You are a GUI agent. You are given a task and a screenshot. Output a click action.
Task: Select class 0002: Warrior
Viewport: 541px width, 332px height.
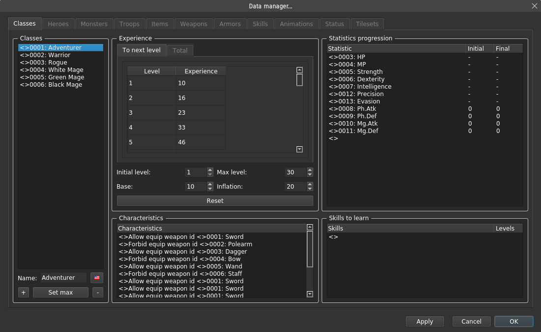click(60, 55)
